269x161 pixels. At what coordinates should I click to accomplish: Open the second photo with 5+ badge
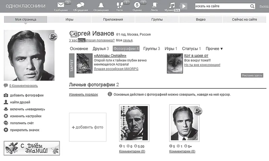click(184, 123)
